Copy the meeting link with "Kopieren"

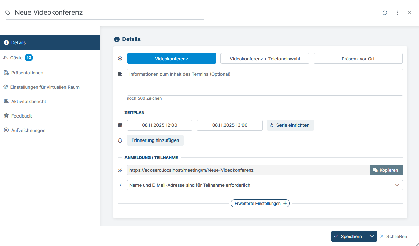point(386,170)
